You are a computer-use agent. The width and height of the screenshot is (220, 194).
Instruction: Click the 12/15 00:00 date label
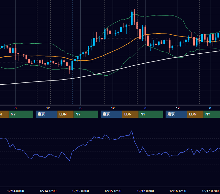(x=80, y=191)
